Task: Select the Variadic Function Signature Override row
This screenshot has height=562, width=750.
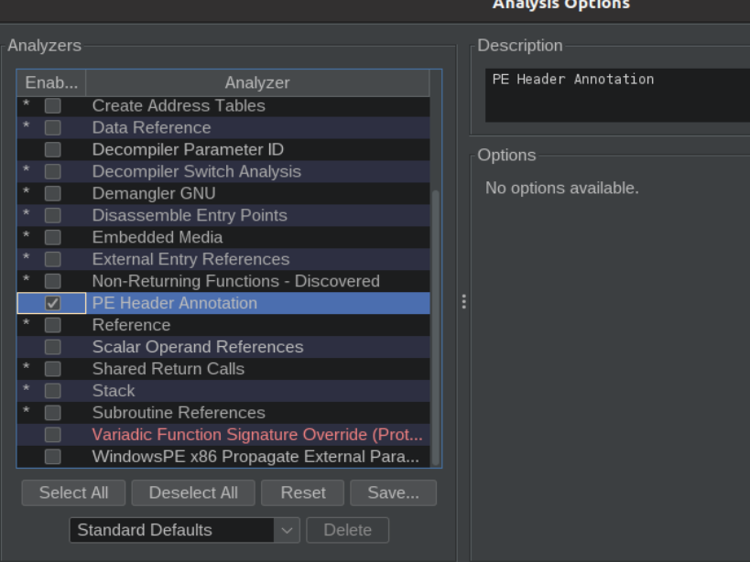Action: click(x=223, y=435)
